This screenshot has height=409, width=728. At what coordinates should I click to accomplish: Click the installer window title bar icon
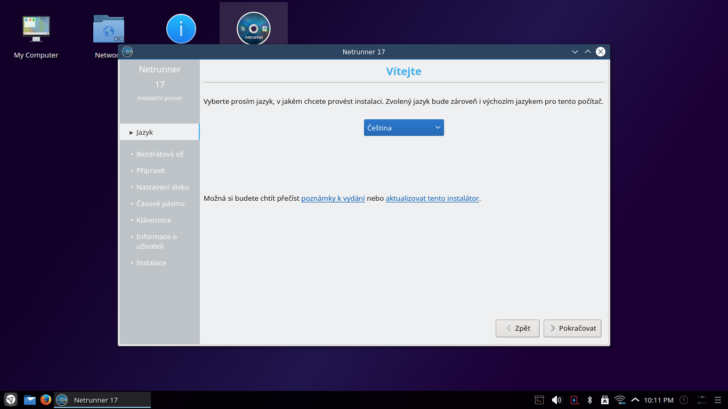(127, 52)
